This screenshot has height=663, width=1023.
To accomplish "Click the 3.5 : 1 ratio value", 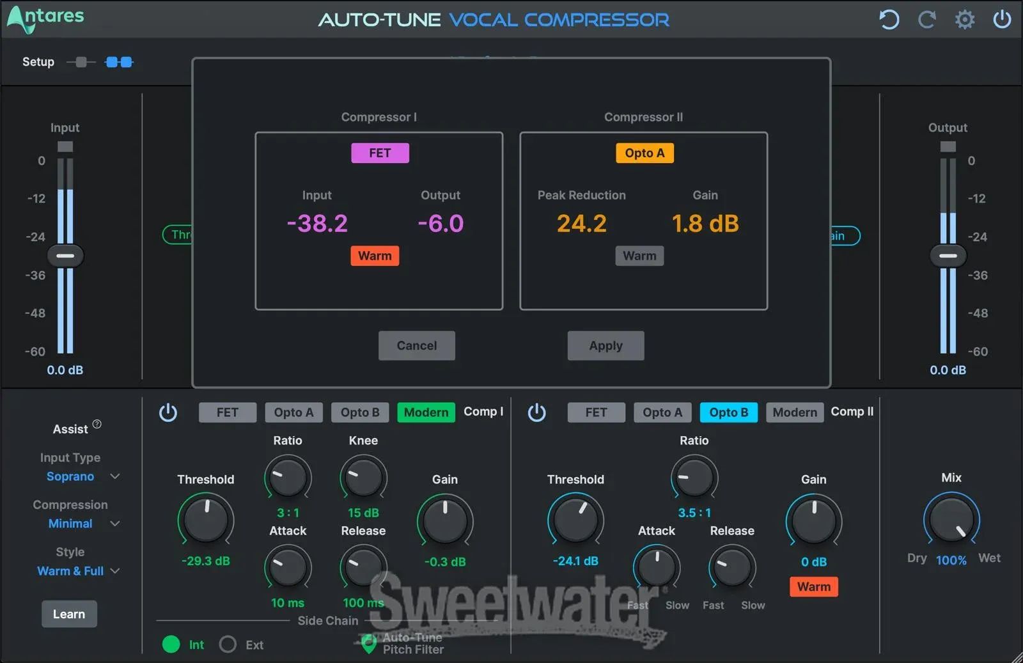I will click(694, 513).
